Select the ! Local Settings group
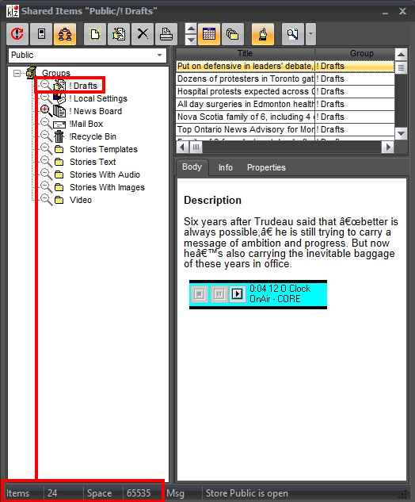Screen dimensions: 415x502 (98, 98)
